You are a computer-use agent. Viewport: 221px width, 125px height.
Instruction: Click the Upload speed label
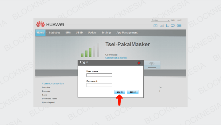(x=48, y=102)
